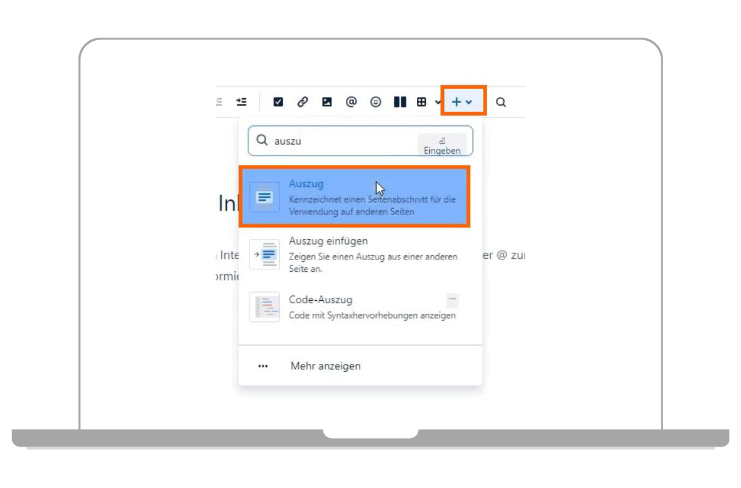Click the Auszug einfügen macro icon
Viewport: 741px width, 488px height.
(x=264, y=255)
